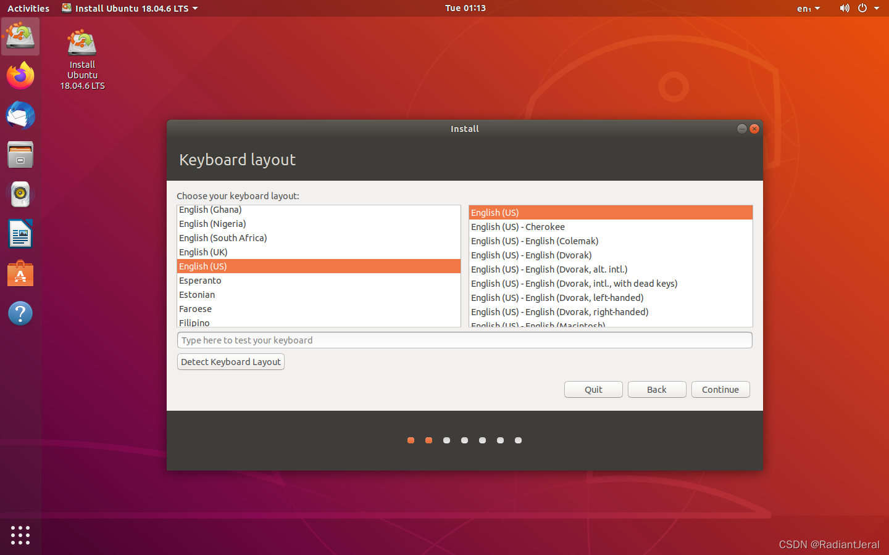Screen dimensions: 889x555
Task: Select English (Dvorak, left-handed) variant
Action: 611,298
